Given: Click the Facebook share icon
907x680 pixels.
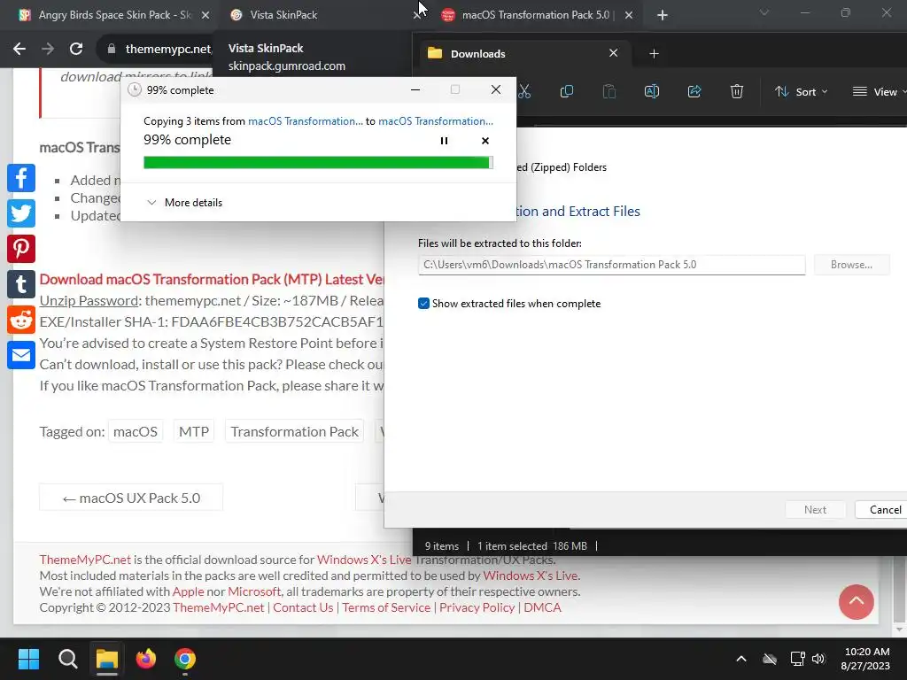Looking at the screenshot, I should [x=21, y=178].
